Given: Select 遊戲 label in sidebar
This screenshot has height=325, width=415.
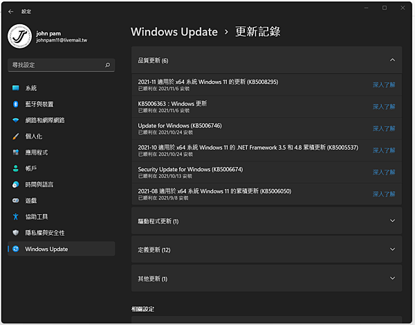Looking at the screenshot, I should click(31, 201).
